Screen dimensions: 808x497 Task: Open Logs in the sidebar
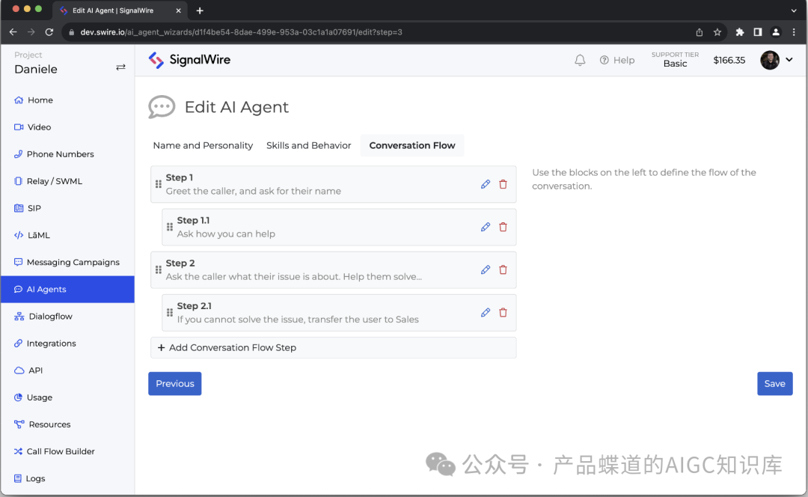pyautogui.click(x=67, y=478)
